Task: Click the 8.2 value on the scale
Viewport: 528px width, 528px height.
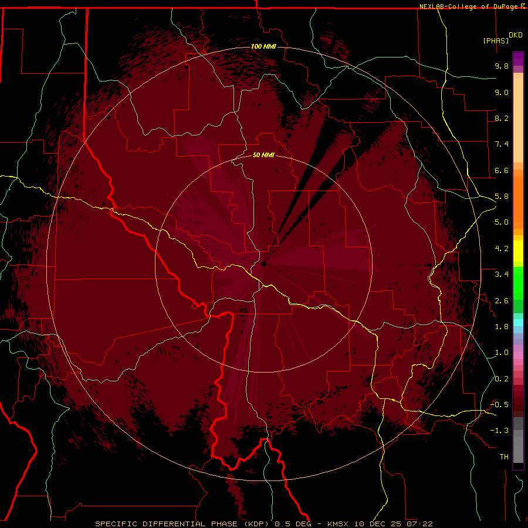Action: (502, 118)
